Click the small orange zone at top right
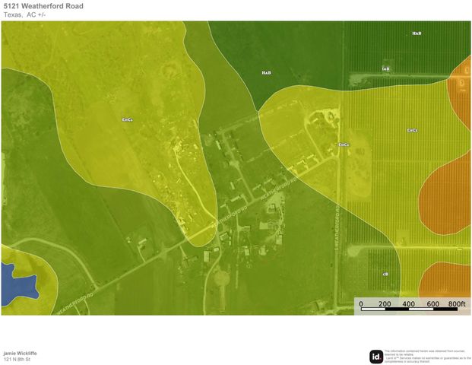Screen dimensions: 472x365 (462, 84)
